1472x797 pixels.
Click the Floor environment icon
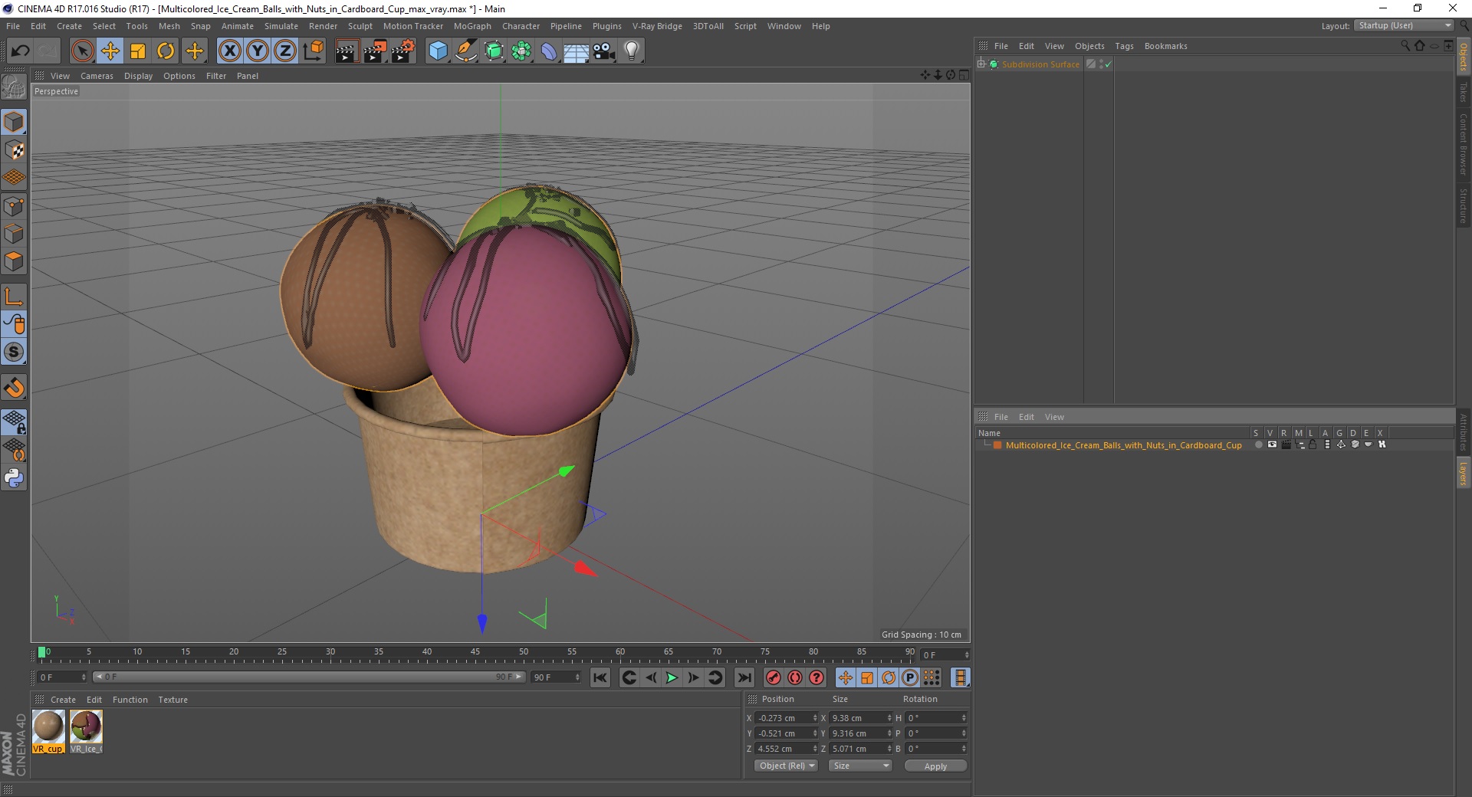576,51
